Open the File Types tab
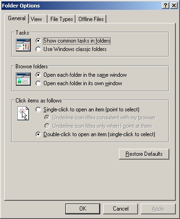This screenshot has height=219, width=180. [62, 19]
